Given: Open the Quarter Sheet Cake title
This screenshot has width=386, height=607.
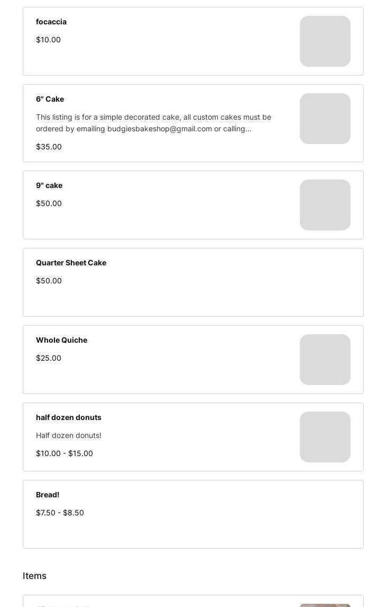Looking at the screenshot, I should (x=71, y=263).
